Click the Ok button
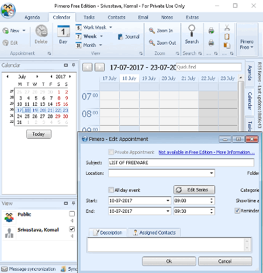The height and width of the screenshot is (273, 263). point(169,261)
